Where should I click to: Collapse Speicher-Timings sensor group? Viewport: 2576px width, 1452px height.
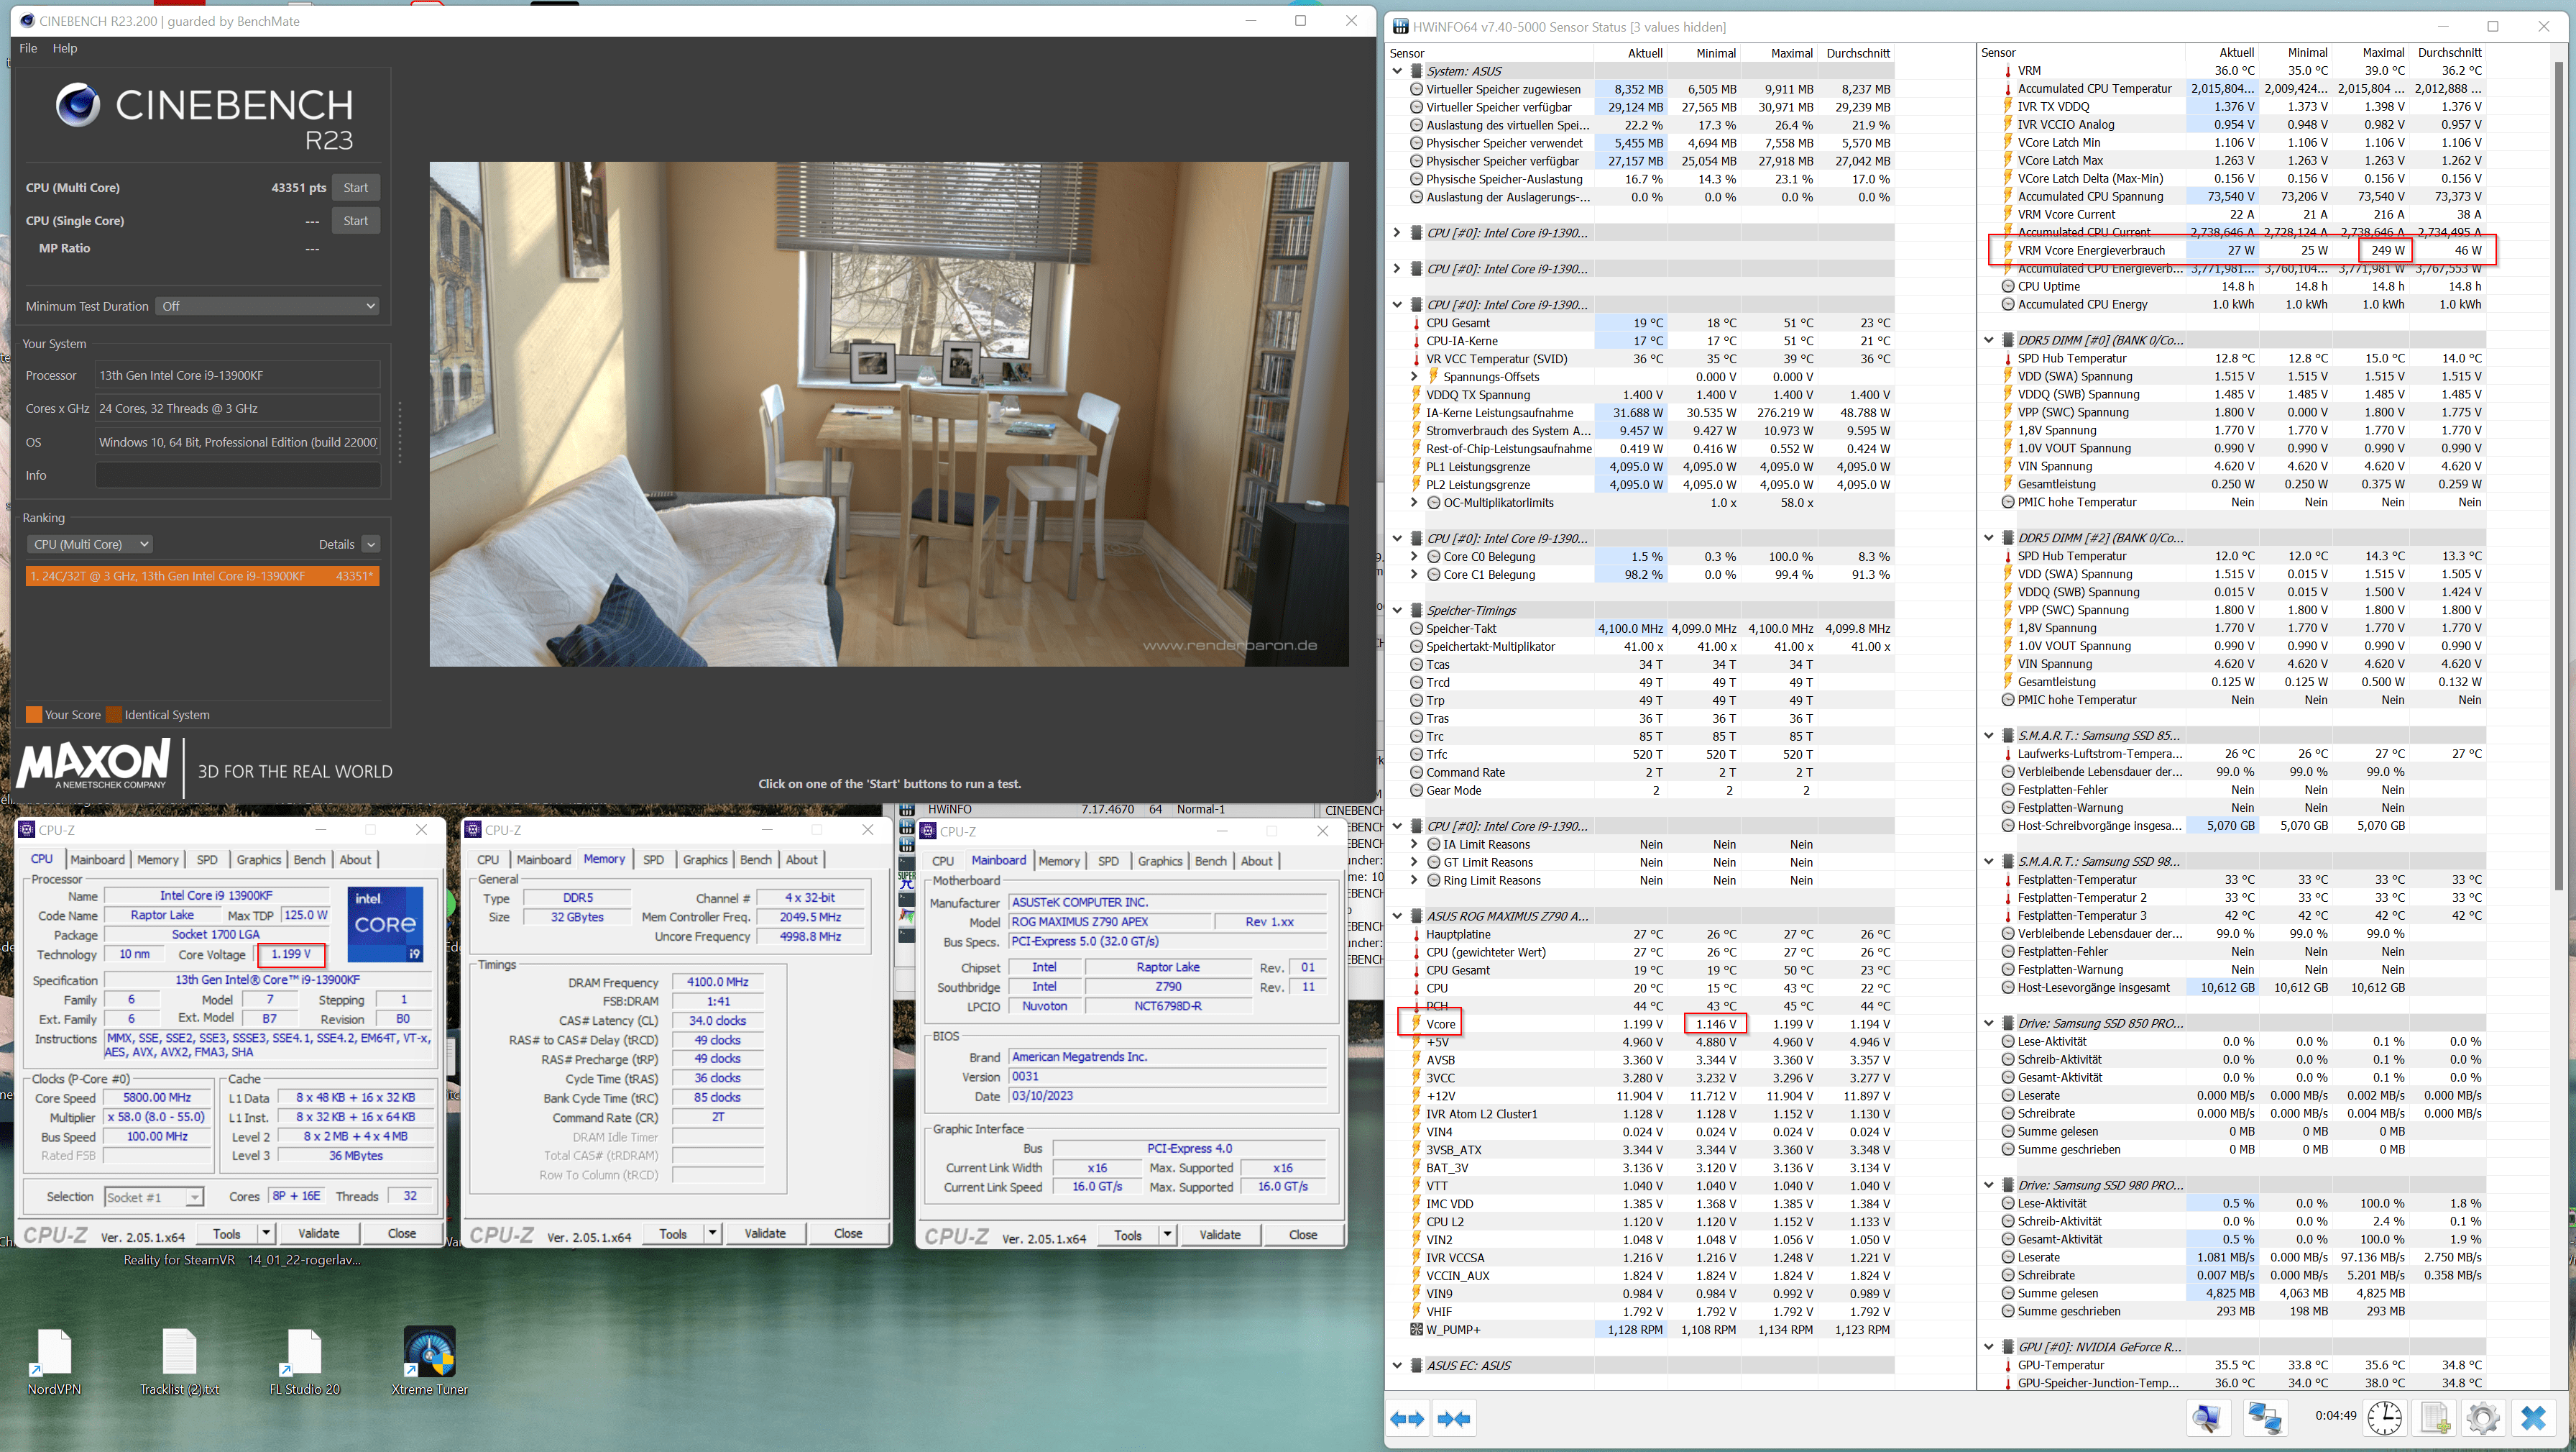1397,611
